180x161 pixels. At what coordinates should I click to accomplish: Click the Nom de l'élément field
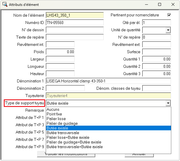[75, 15]
